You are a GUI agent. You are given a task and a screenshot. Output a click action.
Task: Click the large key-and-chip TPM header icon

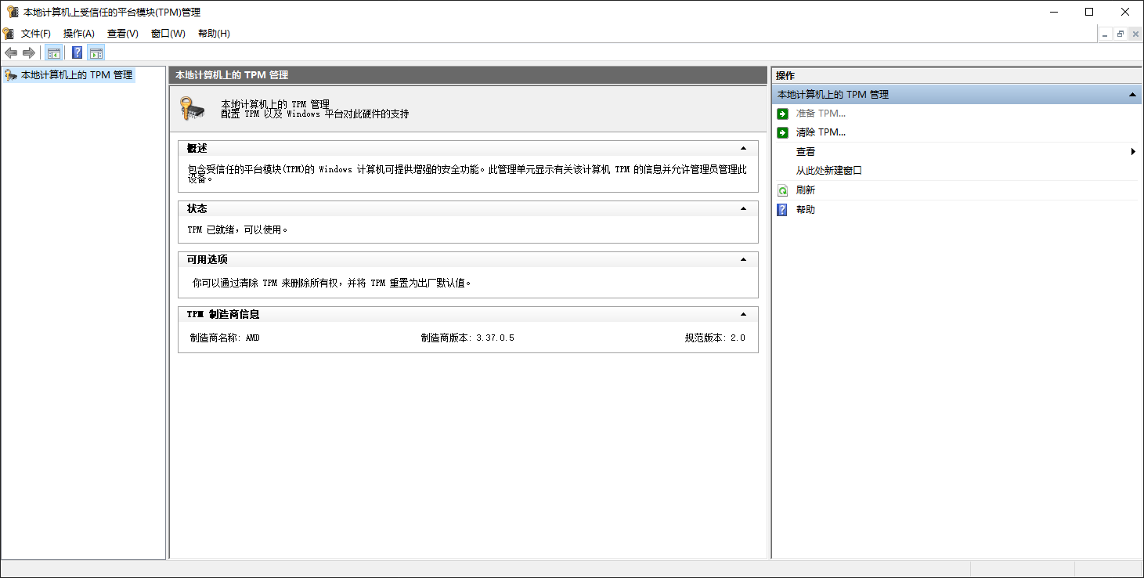tap(192, 109)
